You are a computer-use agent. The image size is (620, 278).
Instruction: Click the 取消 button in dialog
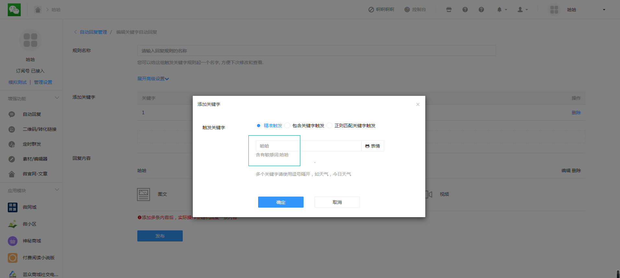coord(337,202)
